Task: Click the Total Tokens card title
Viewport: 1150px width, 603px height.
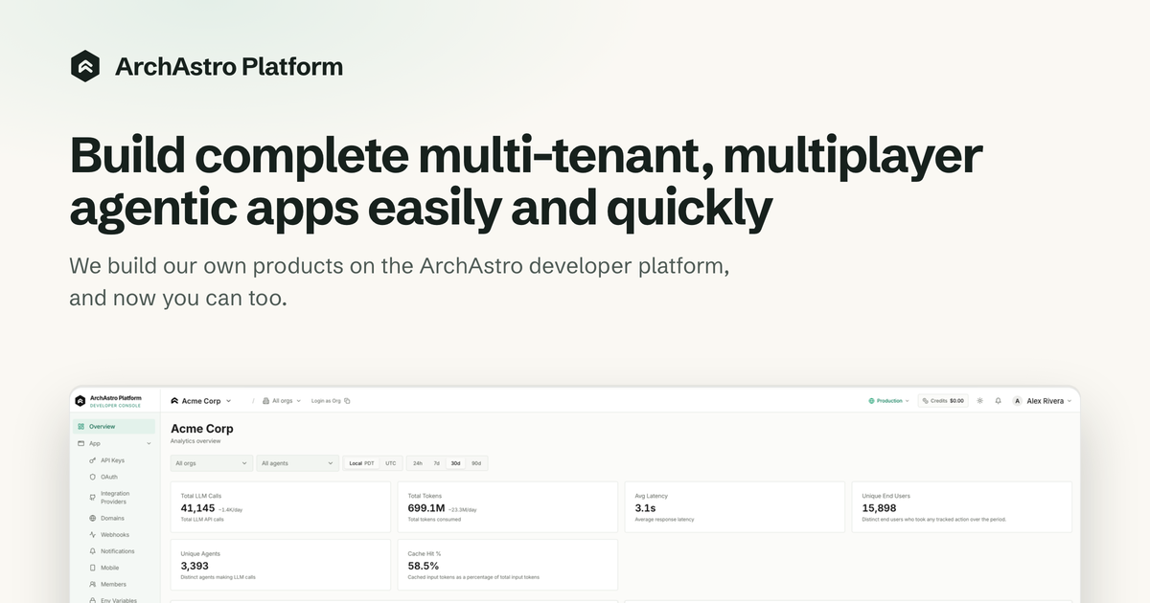Action: [x=424, y=496]
